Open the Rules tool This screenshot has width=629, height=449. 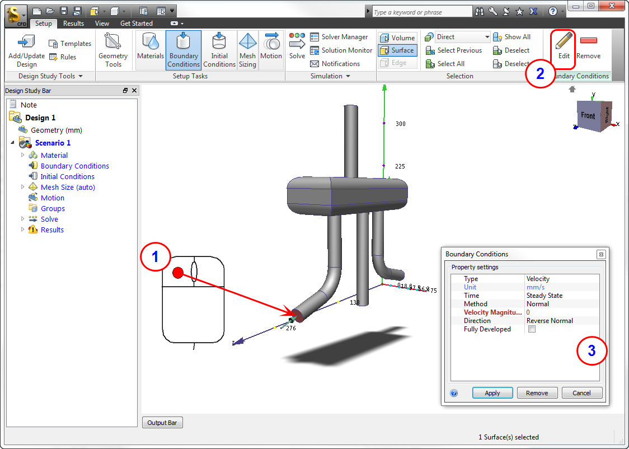click(63, 57)
